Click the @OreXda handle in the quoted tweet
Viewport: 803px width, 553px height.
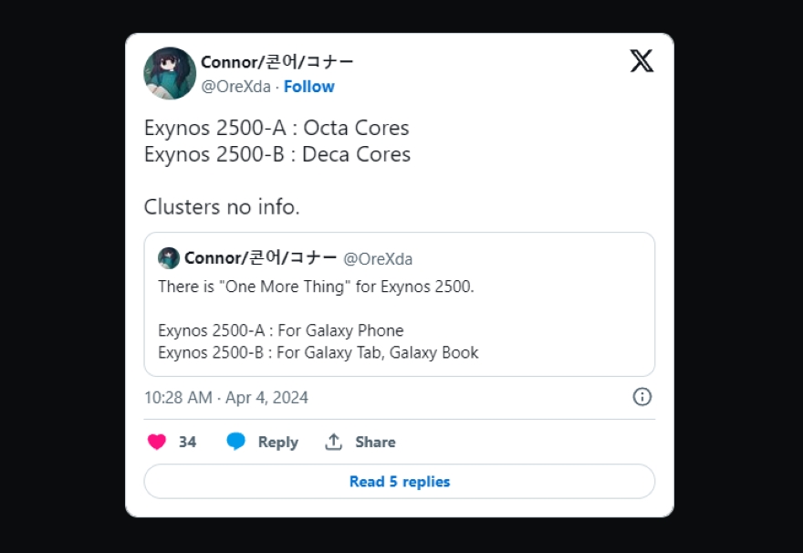click(x=378, y=259)
